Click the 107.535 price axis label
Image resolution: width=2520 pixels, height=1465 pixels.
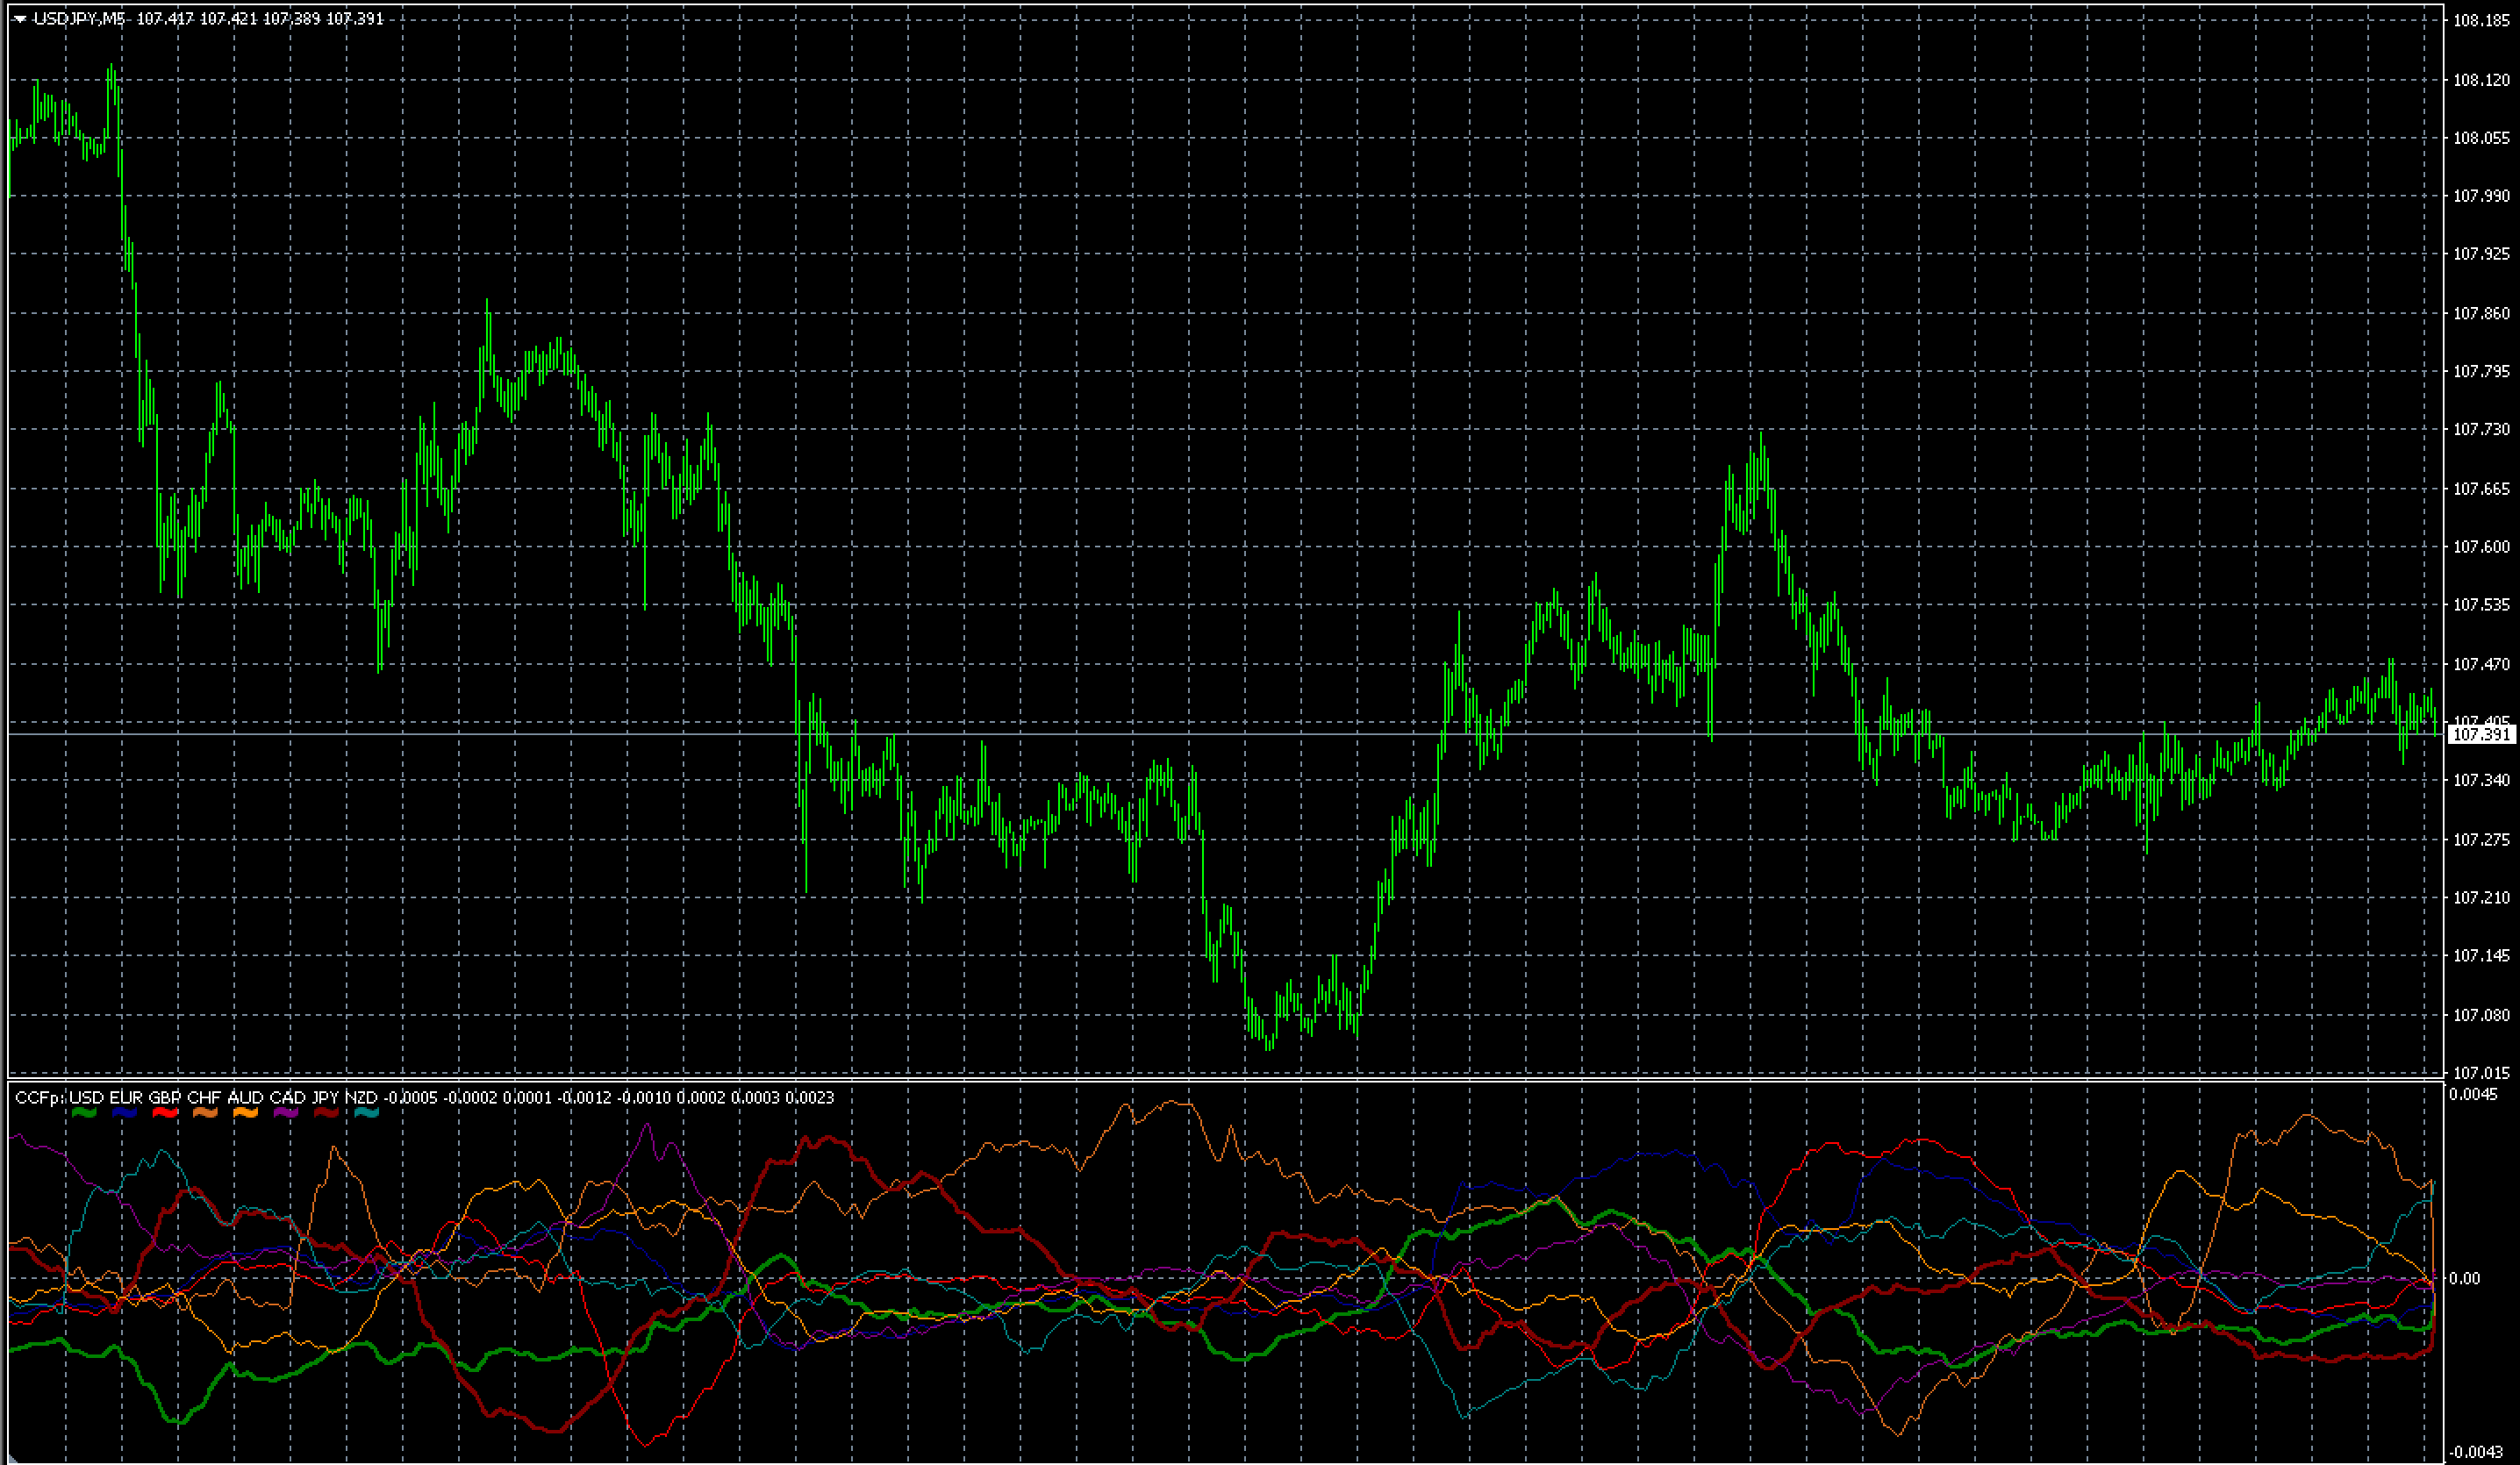(x=2481, y=604)
